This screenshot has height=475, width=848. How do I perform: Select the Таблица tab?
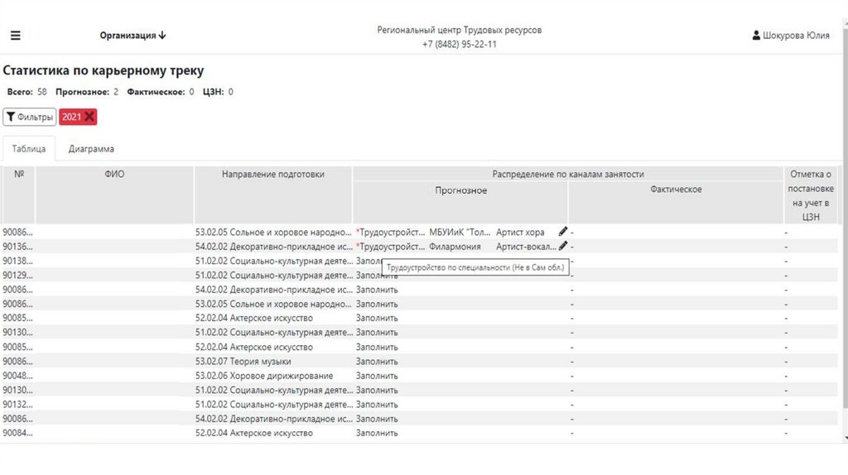click(28, 149)
